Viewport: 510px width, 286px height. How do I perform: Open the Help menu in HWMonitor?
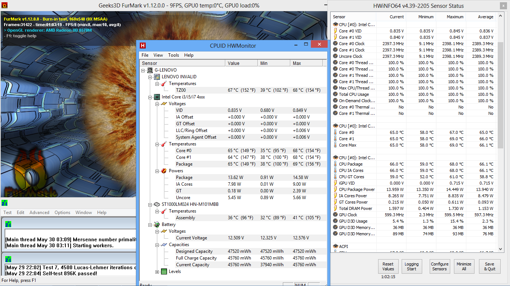point(189,55)
